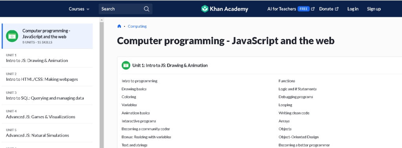402x148 pixels.
Task: Select the course title in sidebar
Action: point(46,34)
